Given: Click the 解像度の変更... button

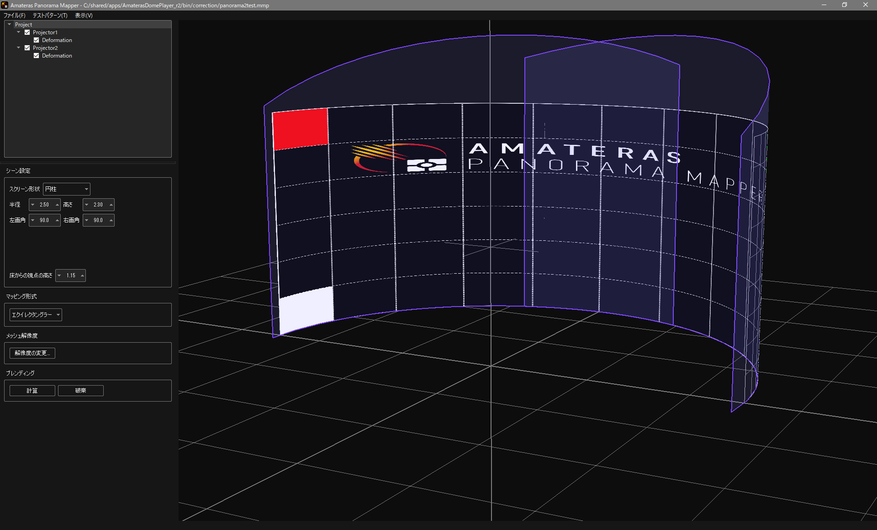Looking at the screenshot, I should click(32, 353).
